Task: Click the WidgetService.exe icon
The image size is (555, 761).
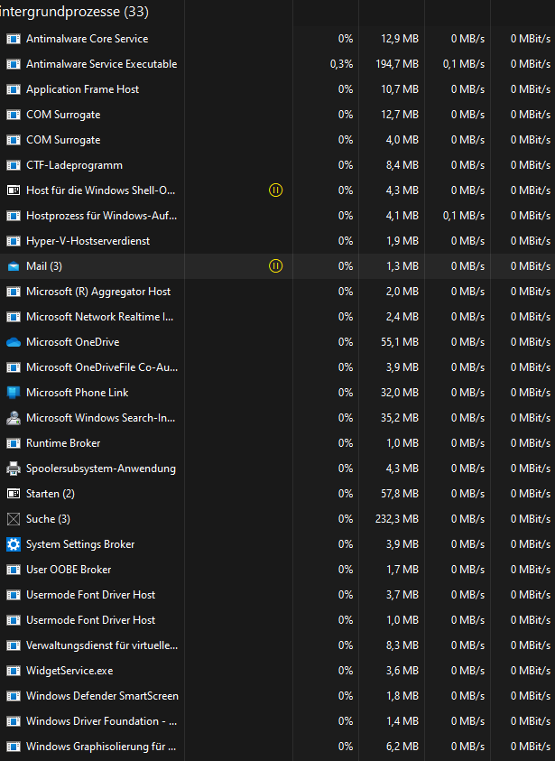Action: (x=14, y=671)
